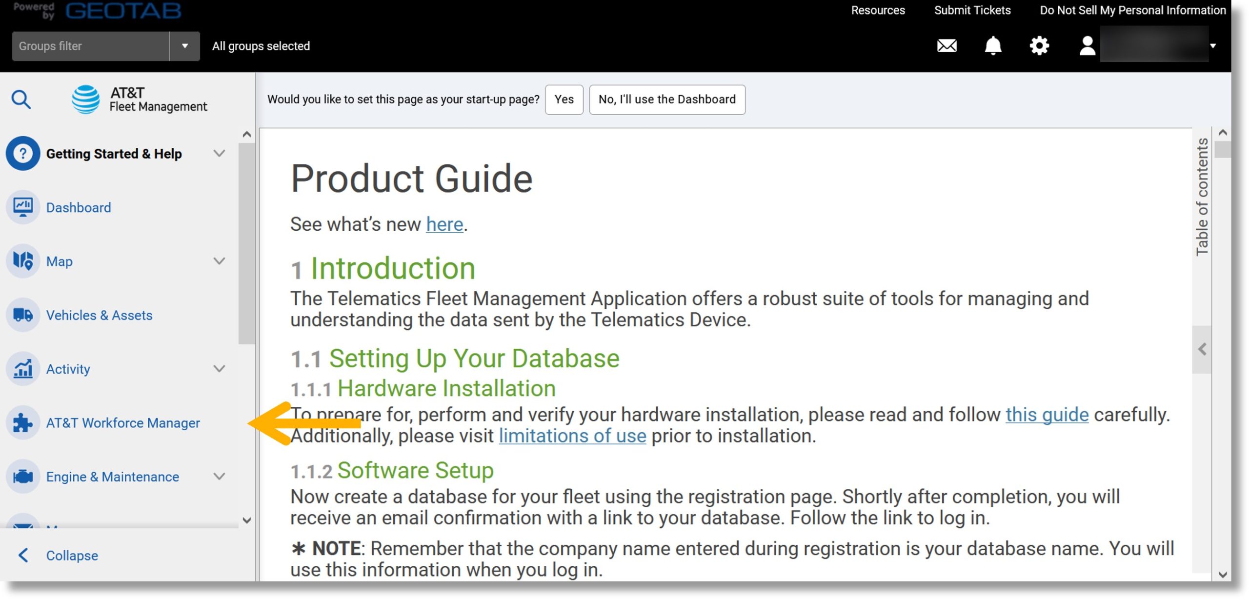This screenshot has height=599, width=1249.
Task: Click '1.1 Setting Up Your Database' heading
Action: (x=455, y=358)
